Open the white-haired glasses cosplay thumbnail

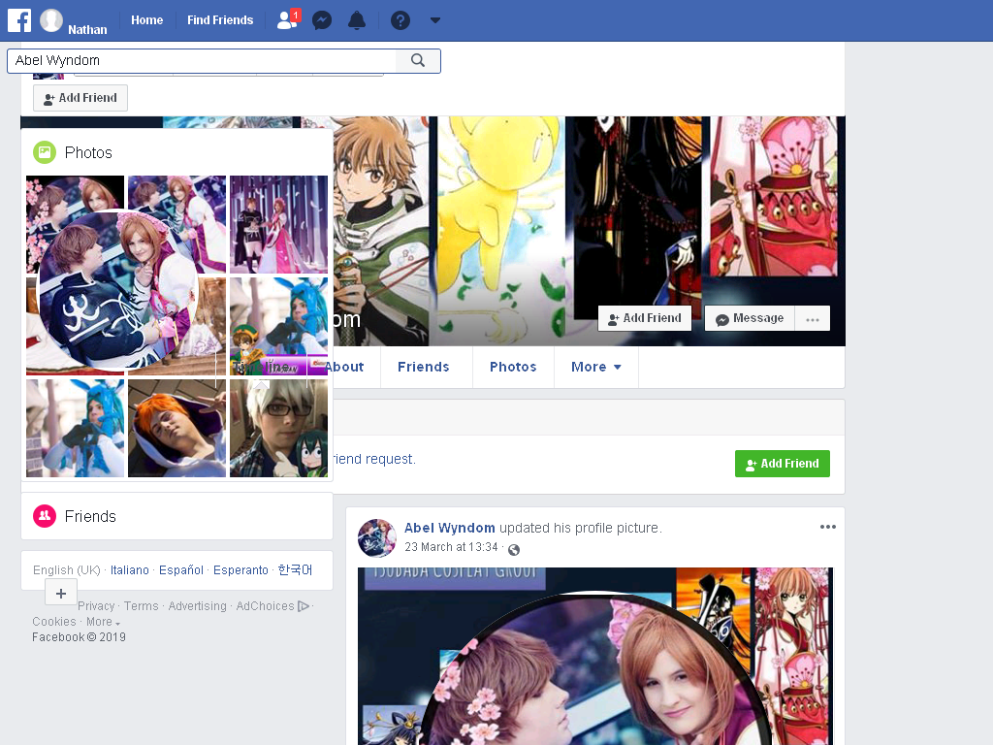click(x=278, y=428)
